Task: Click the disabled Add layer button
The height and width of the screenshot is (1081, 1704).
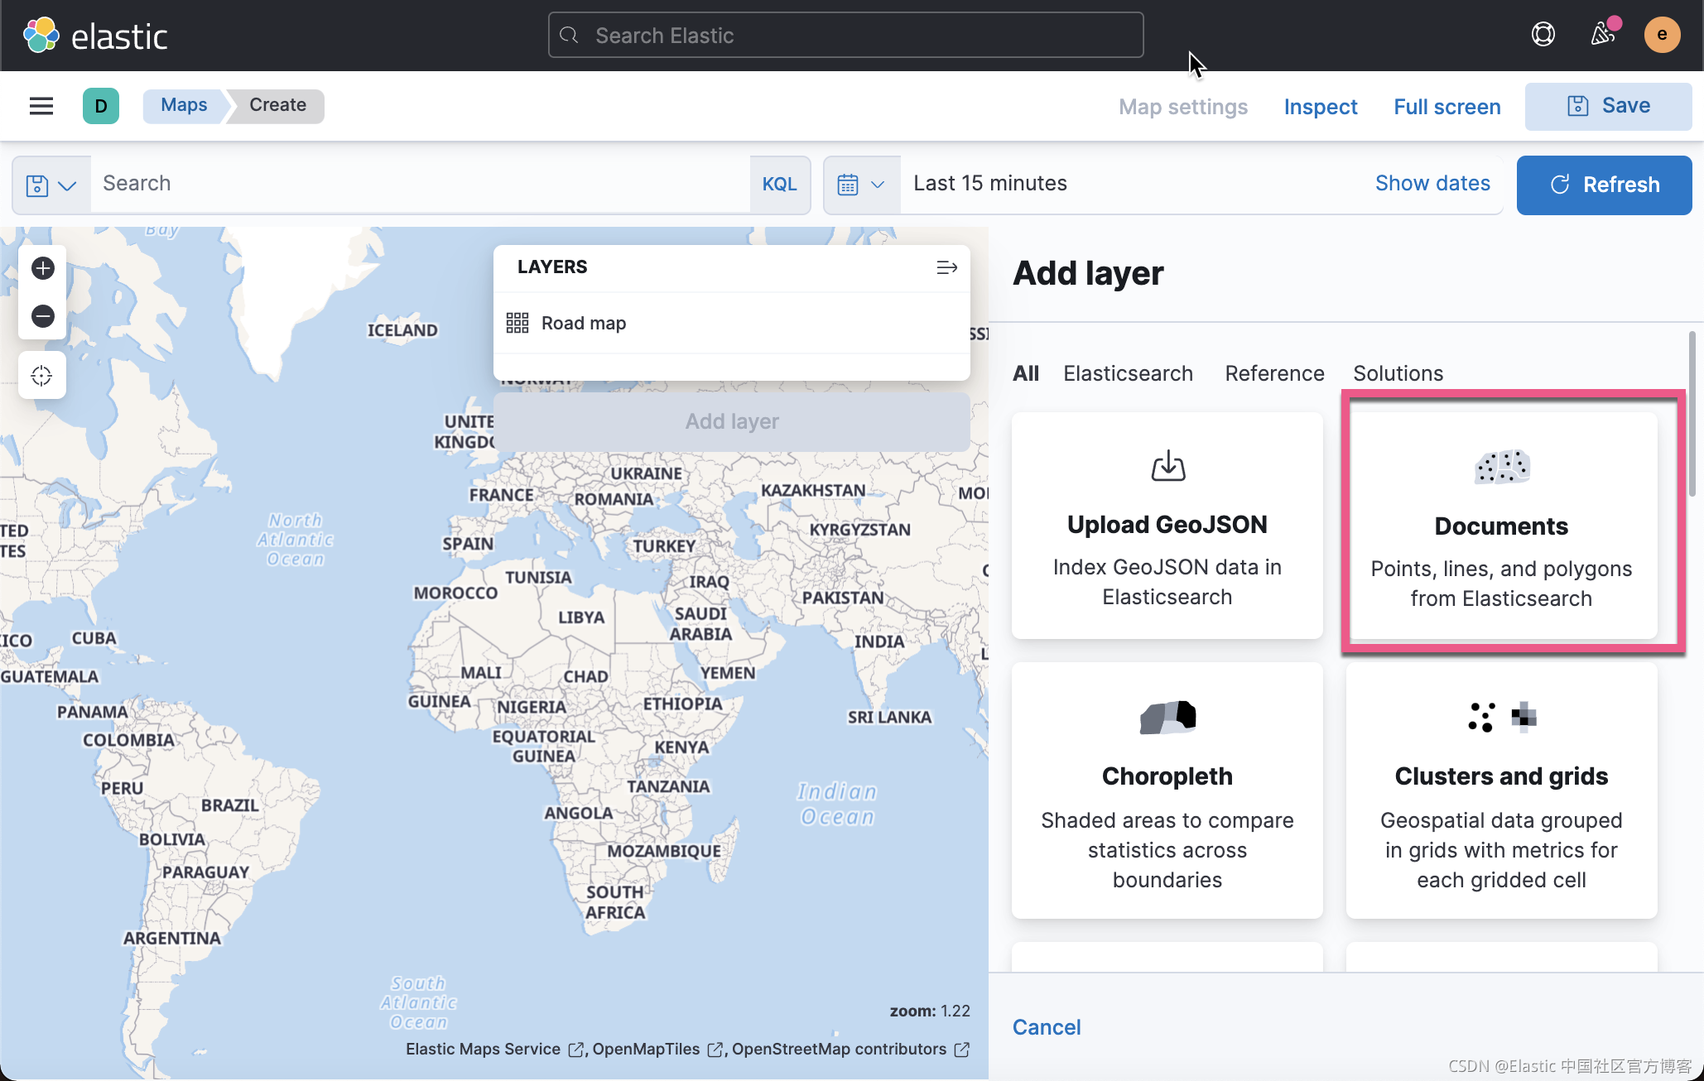Action: pyautogui.click(x=732, y=421)
